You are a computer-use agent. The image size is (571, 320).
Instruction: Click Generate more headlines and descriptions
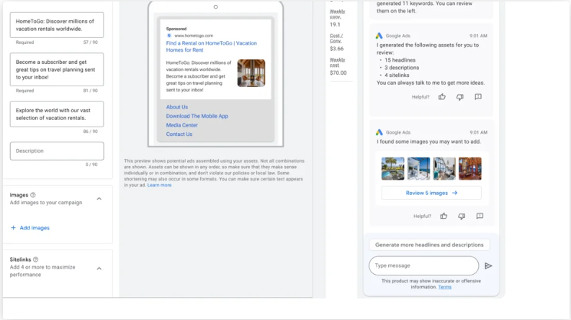coord(429,244)
